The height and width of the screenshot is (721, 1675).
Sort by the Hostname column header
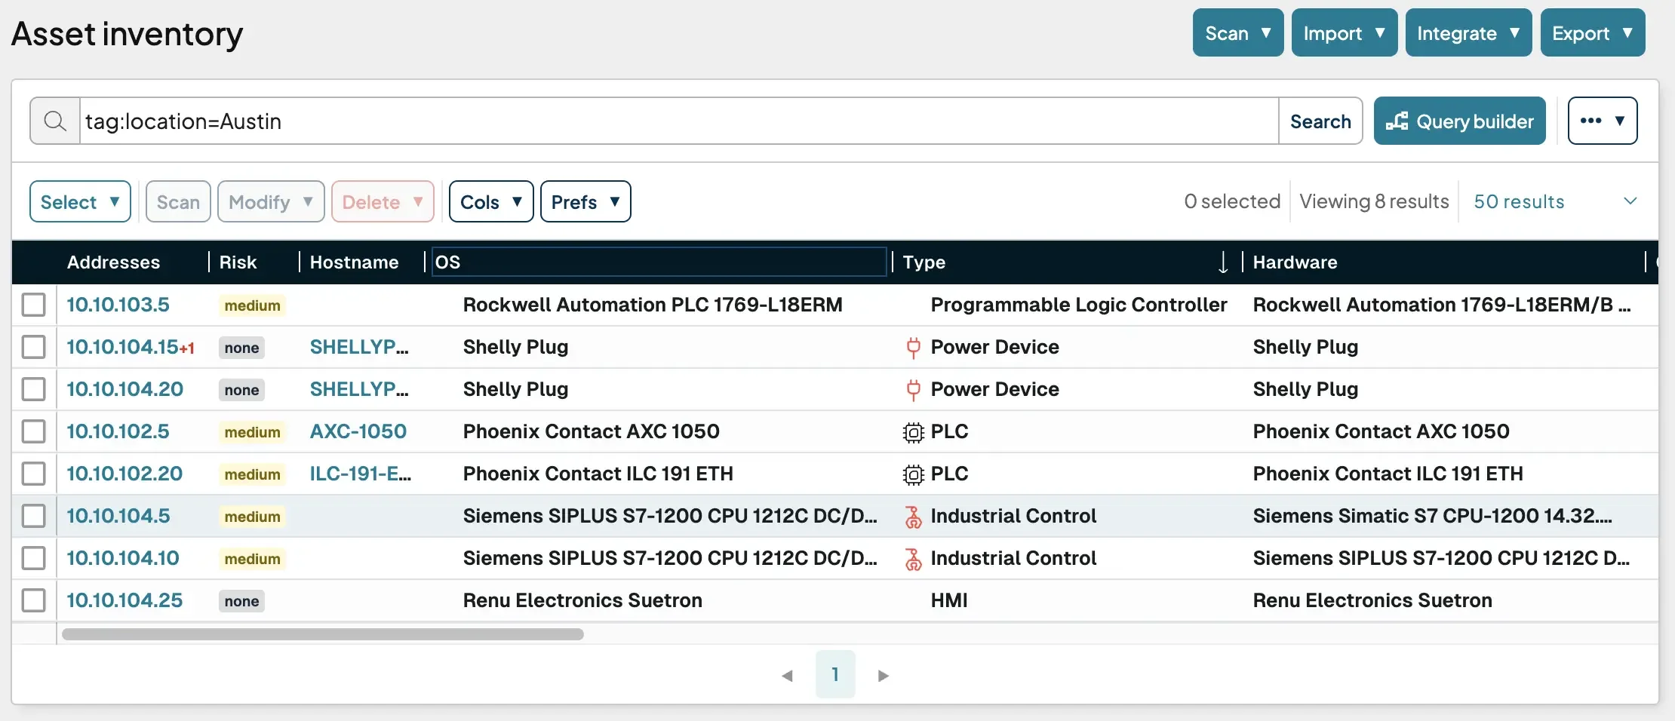[354, 262]
